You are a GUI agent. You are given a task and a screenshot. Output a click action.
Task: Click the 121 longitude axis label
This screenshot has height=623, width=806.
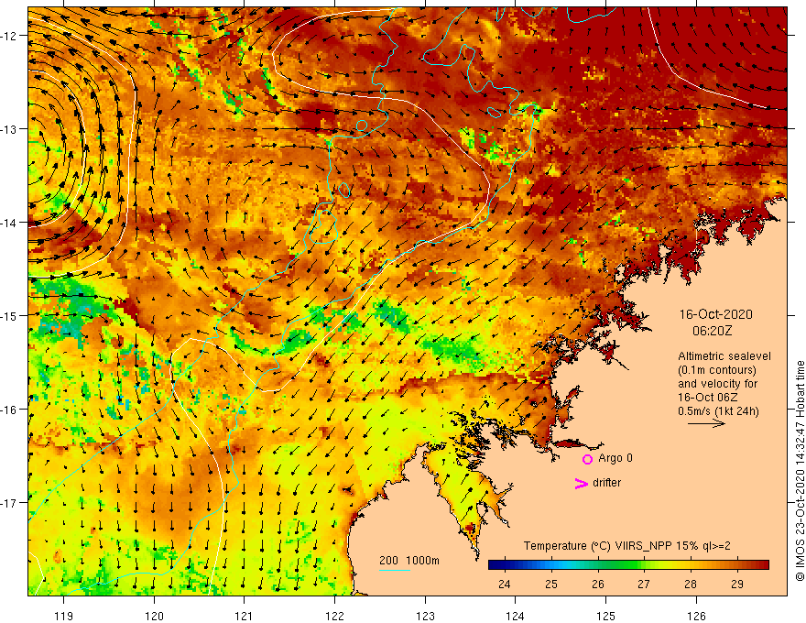click(x=245, y=616)
